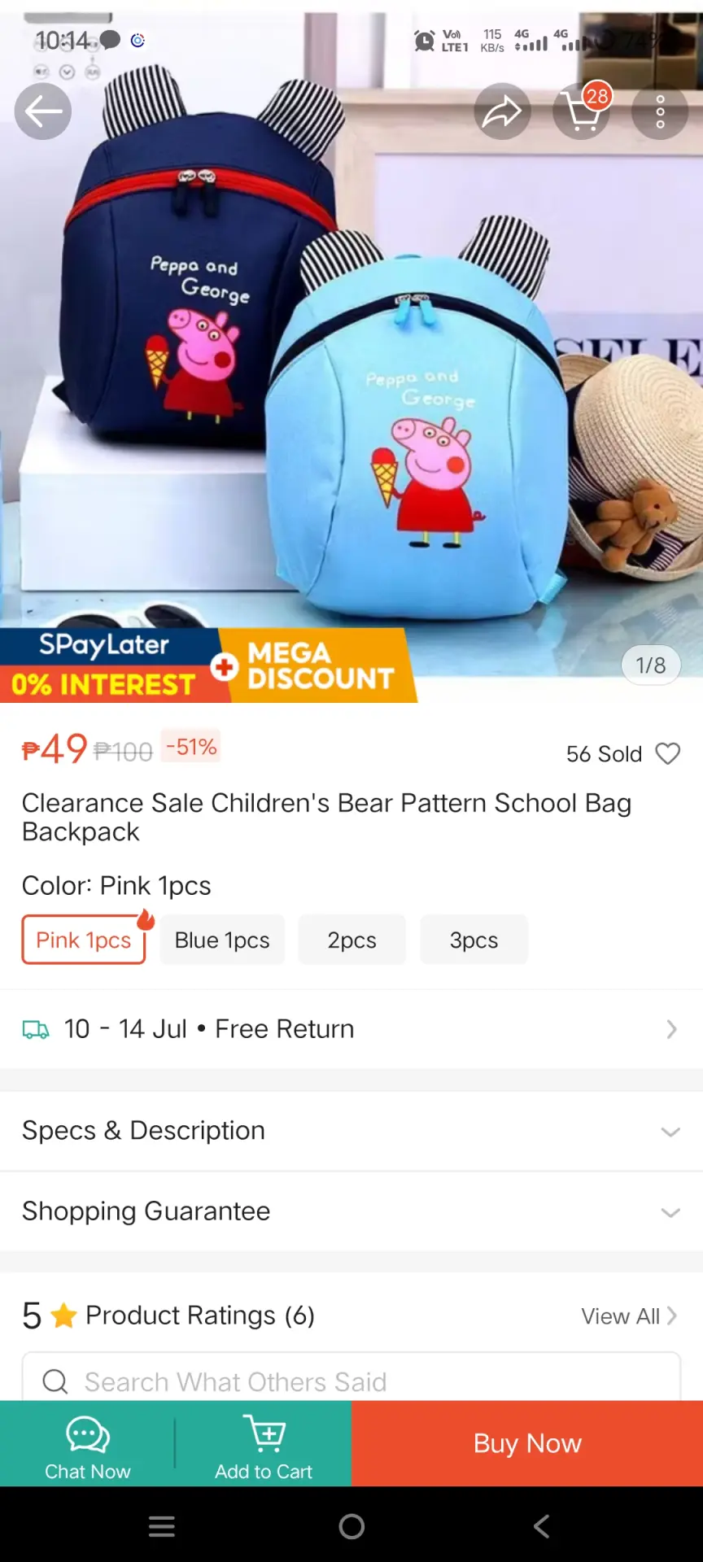Screen dimensions: 703x1562
Task: Tap the Android home circle button
Action: (351, 1526)
